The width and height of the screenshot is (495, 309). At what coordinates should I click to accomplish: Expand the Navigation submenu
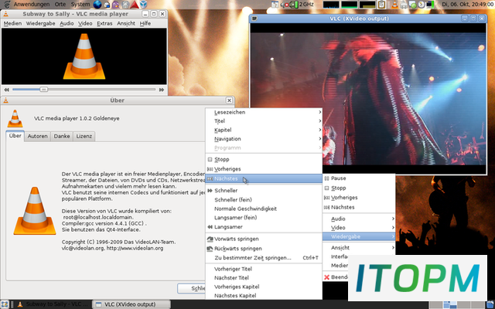[264, 139]
